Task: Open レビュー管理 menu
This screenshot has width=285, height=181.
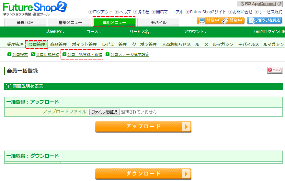Action: coord(114,44)
